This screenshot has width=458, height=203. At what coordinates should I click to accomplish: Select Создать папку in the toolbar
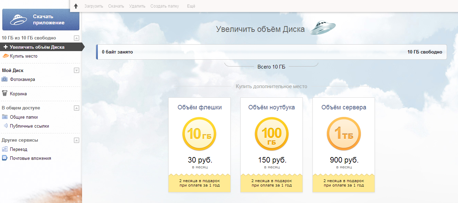(x=164, y=6)
